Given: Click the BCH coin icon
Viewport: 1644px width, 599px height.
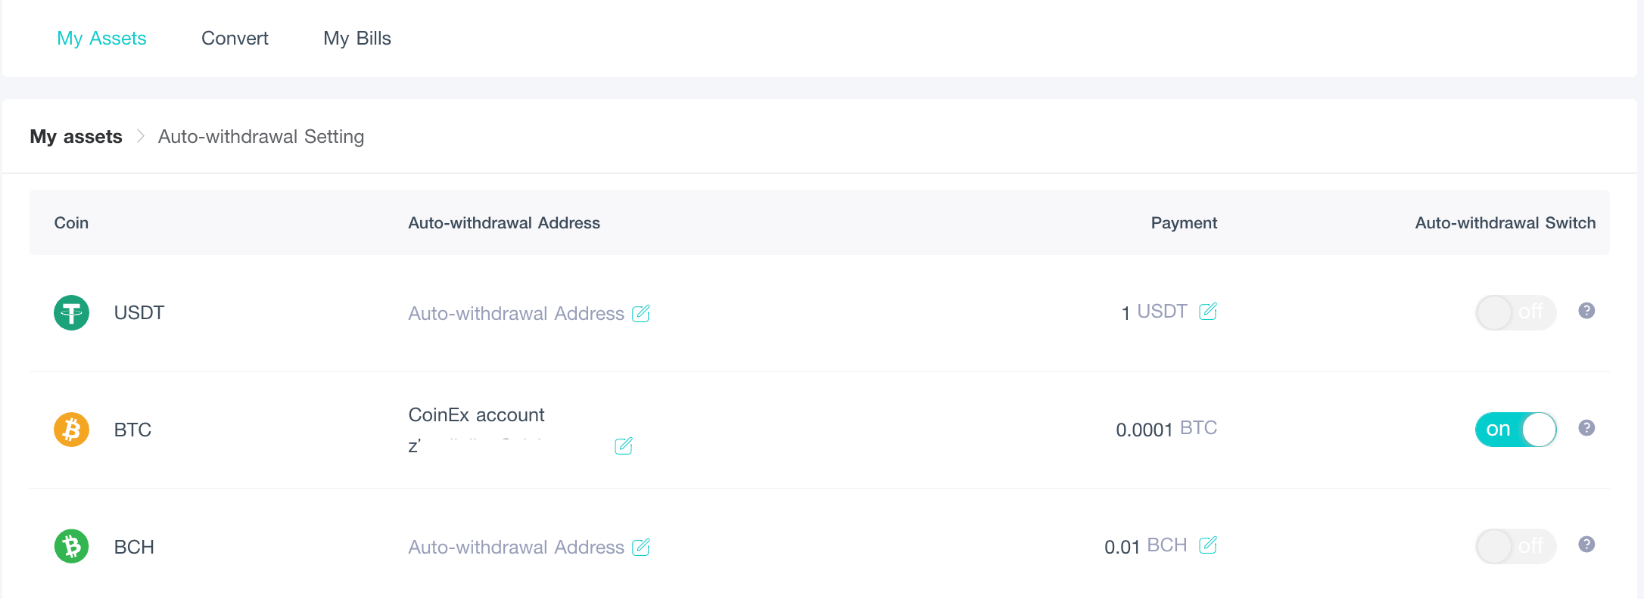Looking at the screenshot, I should 70,546.
